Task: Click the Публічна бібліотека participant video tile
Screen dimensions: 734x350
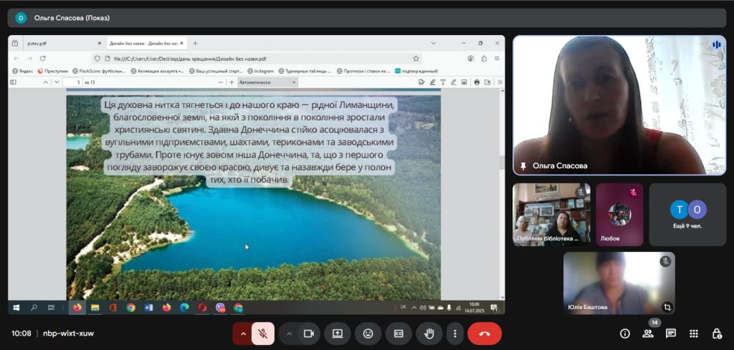Action: click(x=551, y=215)
